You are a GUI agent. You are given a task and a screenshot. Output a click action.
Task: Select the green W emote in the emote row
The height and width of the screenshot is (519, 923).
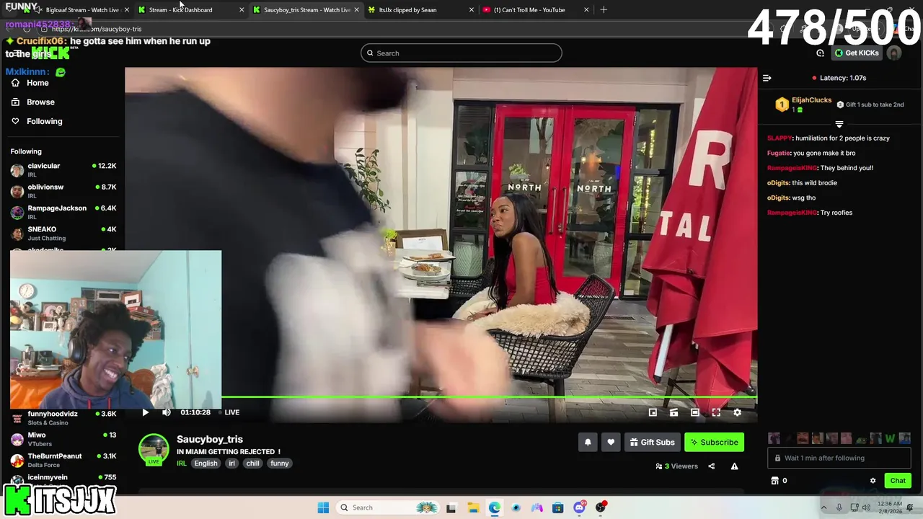890,438
